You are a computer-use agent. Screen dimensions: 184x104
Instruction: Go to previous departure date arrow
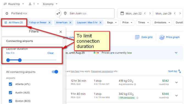[x=145, y=13]
